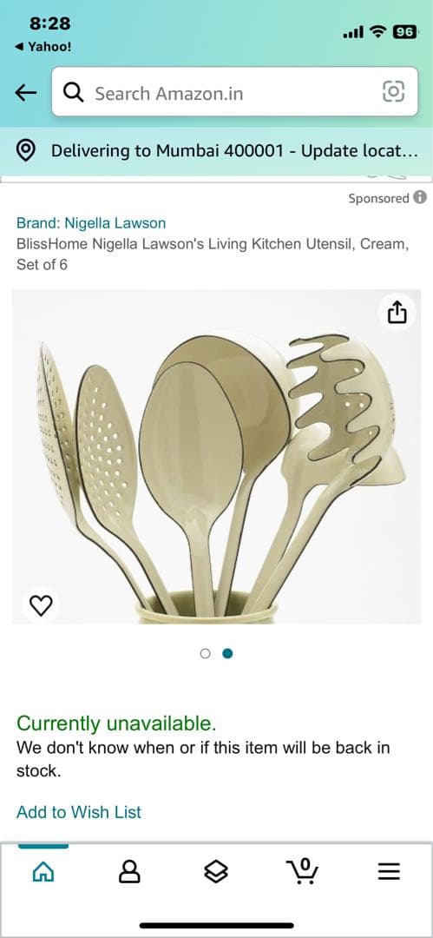Share product using the share icon
This screenshot has width=433, height=938.
(x=397, y=312)
